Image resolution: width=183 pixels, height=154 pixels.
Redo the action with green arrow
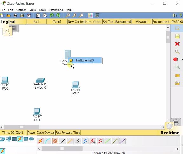click(58, 15)
